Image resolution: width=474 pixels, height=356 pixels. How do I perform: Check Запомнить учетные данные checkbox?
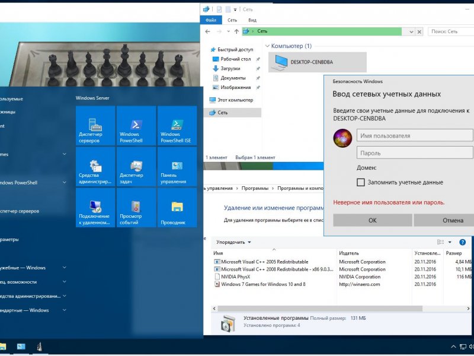click(x=361, y=182)
